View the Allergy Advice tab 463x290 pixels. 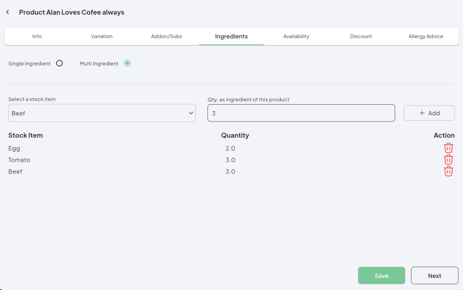point(426,36)
